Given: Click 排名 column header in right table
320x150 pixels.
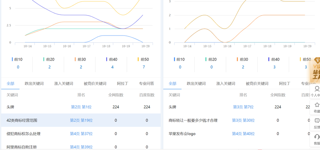Looking at the screenshot, I should coord(243,95).
